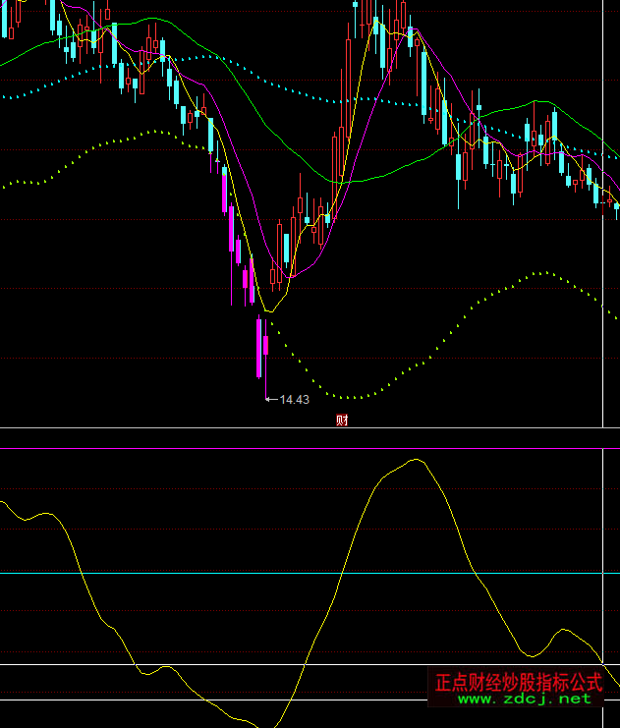620x728 pixels.
Task: Click the lowest point of yellow dotted band
Action: (352, 398)
